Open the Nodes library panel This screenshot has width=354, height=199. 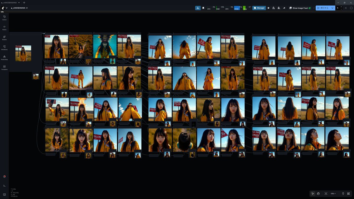(4, 28)
